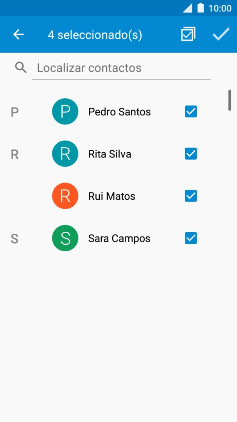Open Rui Matos orange avatar
237x422 pixels.
pyautogui.click(x=65, y=196)
